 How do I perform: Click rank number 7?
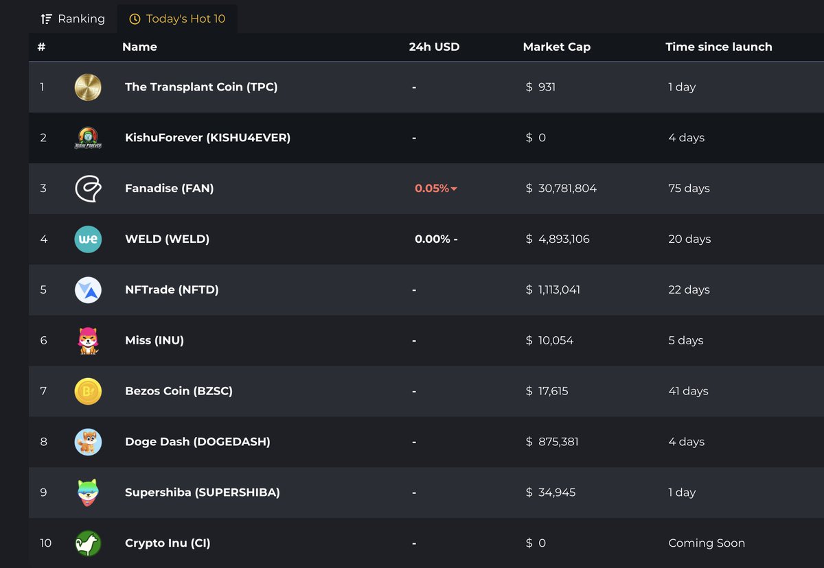click(x=43, y=392)
